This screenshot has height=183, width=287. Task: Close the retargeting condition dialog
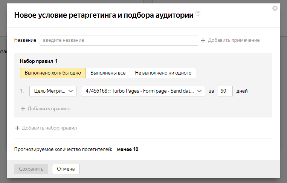pyautogui.click(x=275, y=8)
